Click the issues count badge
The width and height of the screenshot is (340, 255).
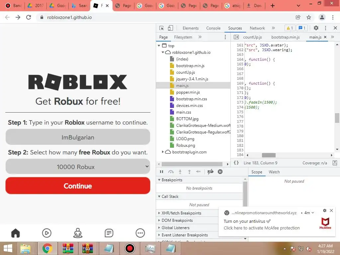pyautogui.click(x=302, y=28)
